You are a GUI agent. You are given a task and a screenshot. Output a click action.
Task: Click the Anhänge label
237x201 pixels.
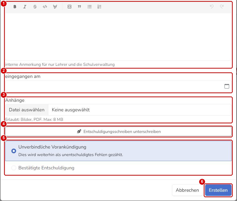point(15,100)
